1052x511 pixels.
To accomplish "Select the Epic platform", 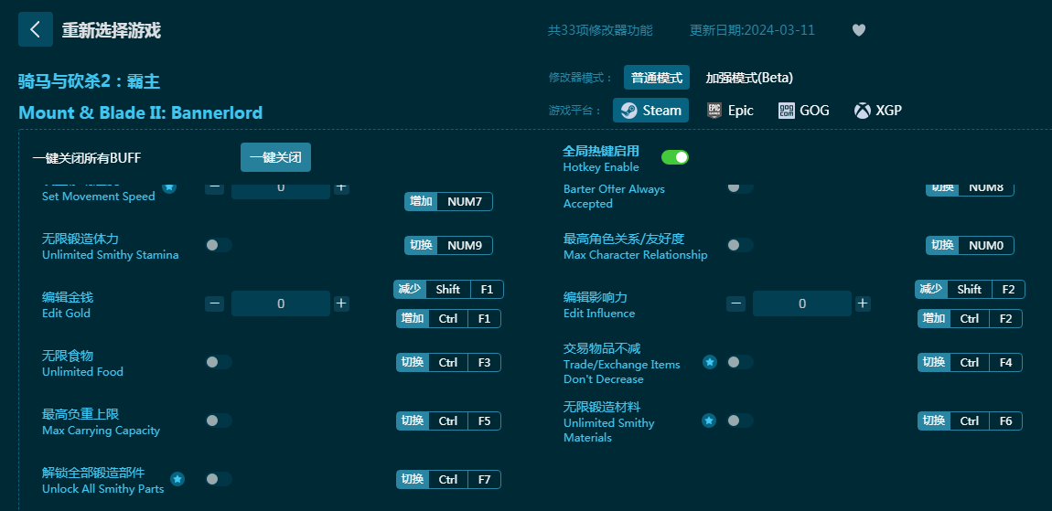I will point(731,111).
